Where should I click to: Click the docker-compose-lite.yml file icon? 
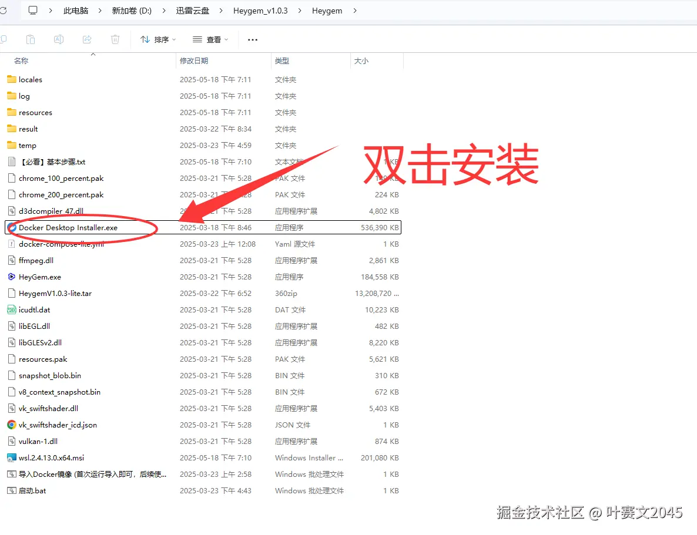tap(12, 244)
